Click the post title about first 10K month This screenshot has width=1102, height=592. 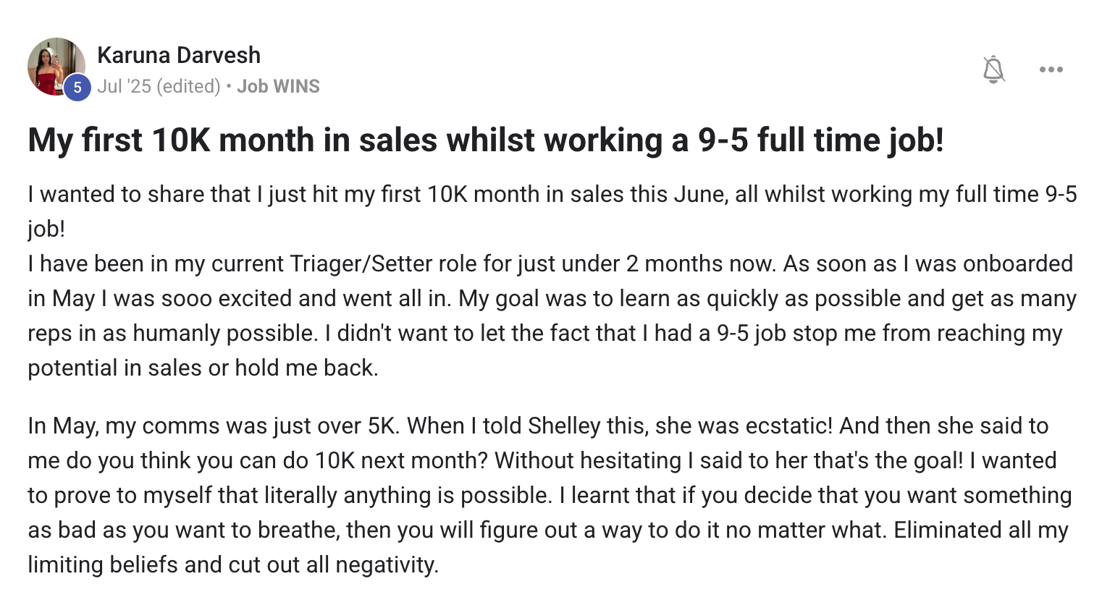[486, 140]
